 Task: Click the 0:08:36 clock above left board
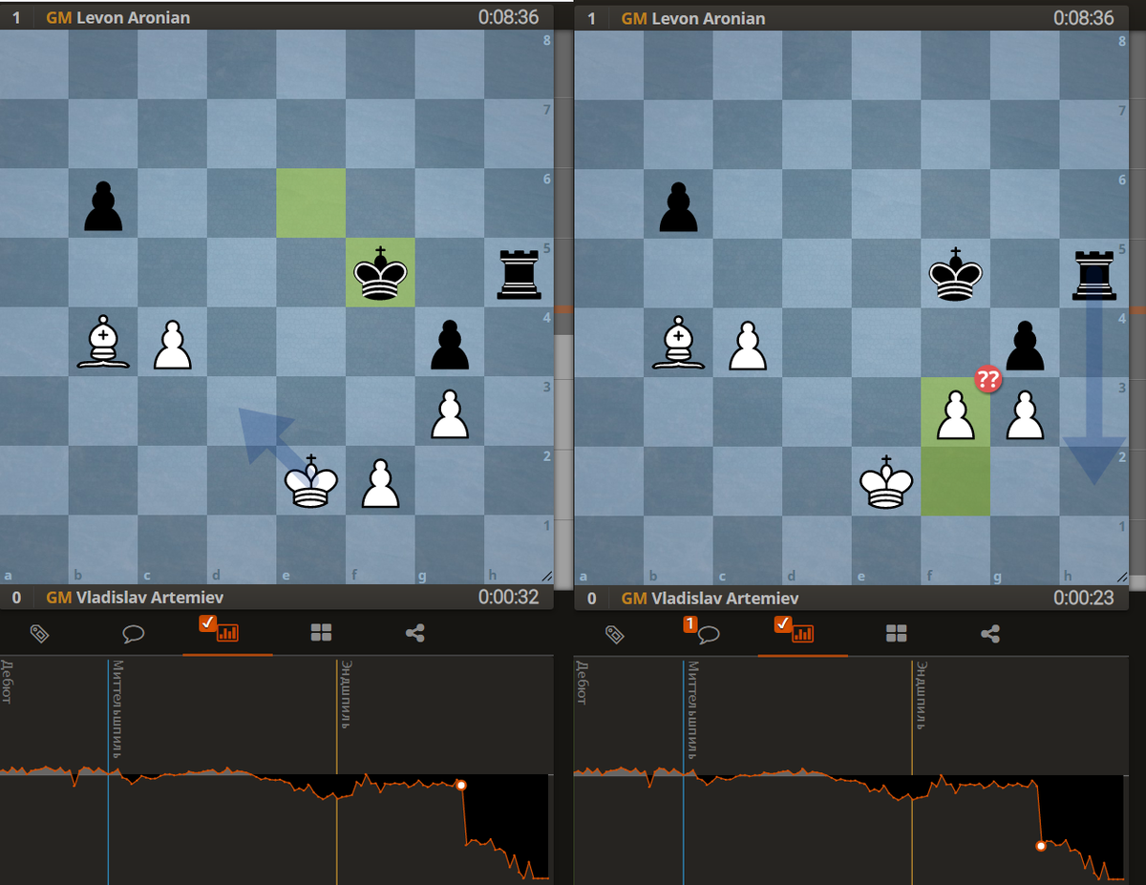tap(509, 17)
